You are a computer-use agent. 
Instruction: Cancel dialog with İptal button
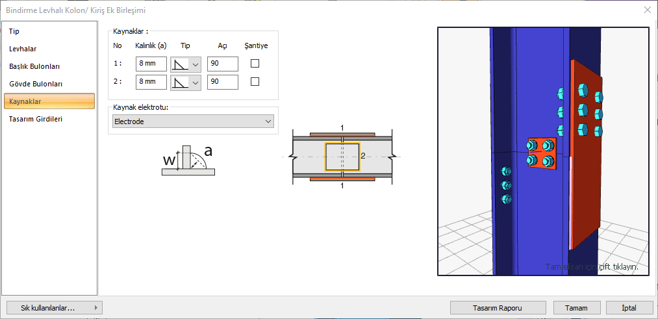click(629, 308)
